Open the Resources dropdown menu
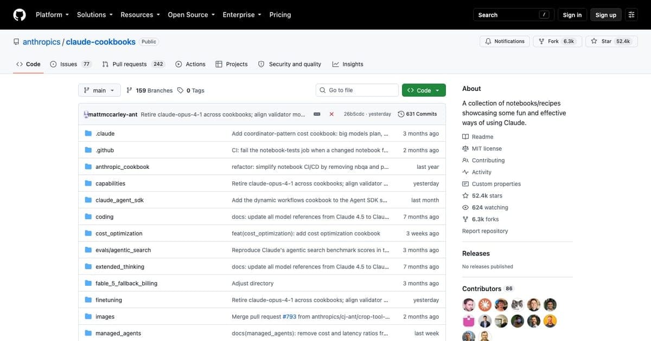Image resolution: width=651 pixels, height=341 pixels. coord(140,15)
